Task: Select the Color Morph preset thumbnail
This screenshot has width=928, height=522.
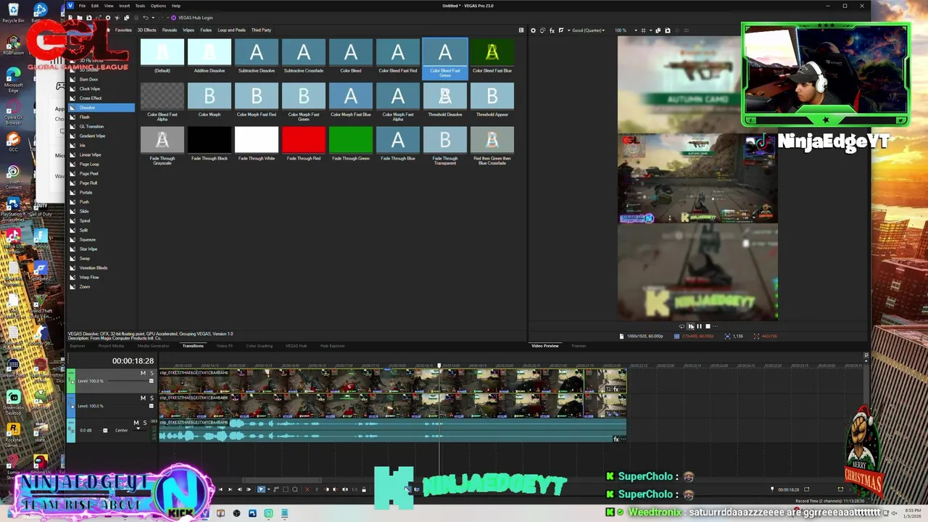Action: pos(210,96)
